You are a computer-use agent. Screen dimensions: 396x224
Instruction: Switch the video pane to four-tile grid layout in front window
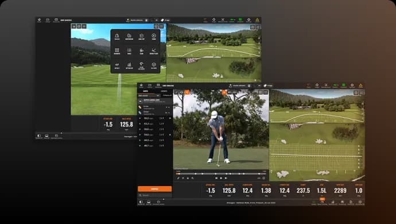tap(265, 92)
